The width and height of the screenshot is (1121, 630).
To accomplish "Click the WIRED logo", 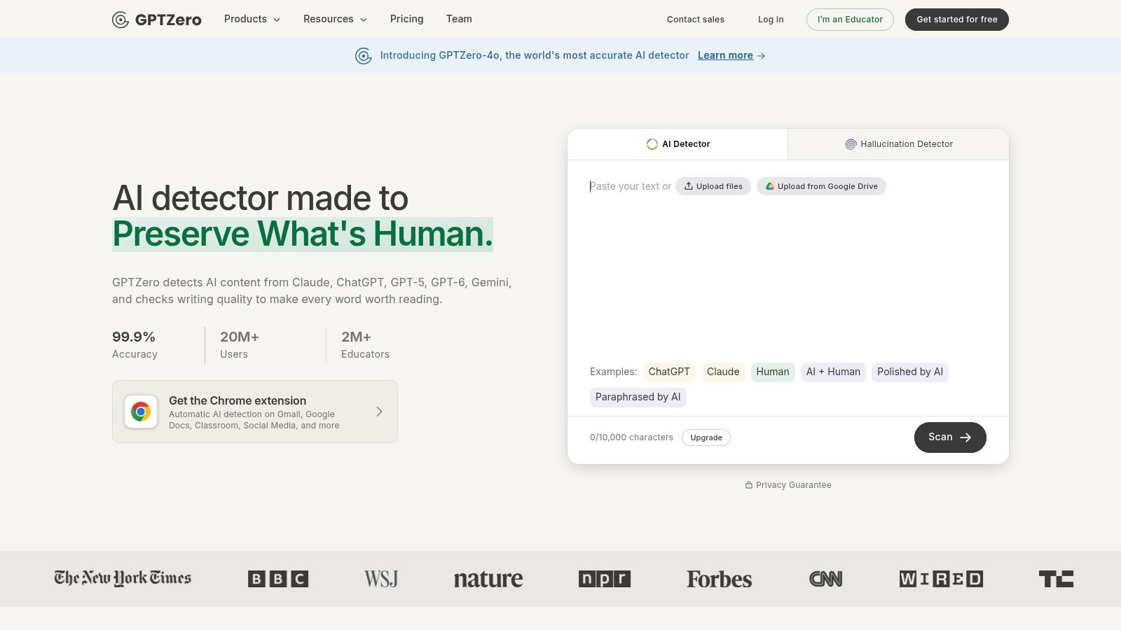I will point(941,579).
